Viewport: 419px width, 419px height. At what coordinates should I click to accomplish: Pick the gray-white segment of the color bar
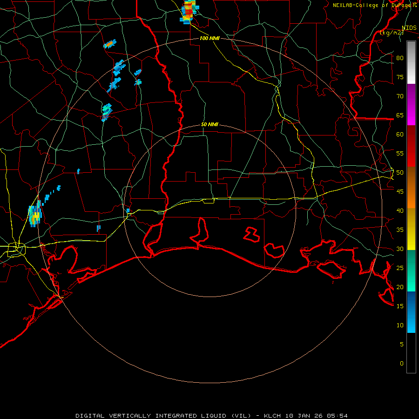pyautogui.click(x=411, y=62)
